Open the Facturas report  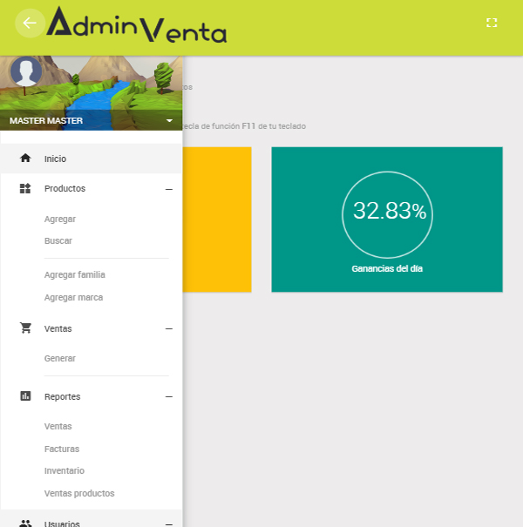[x=62, y=449]
